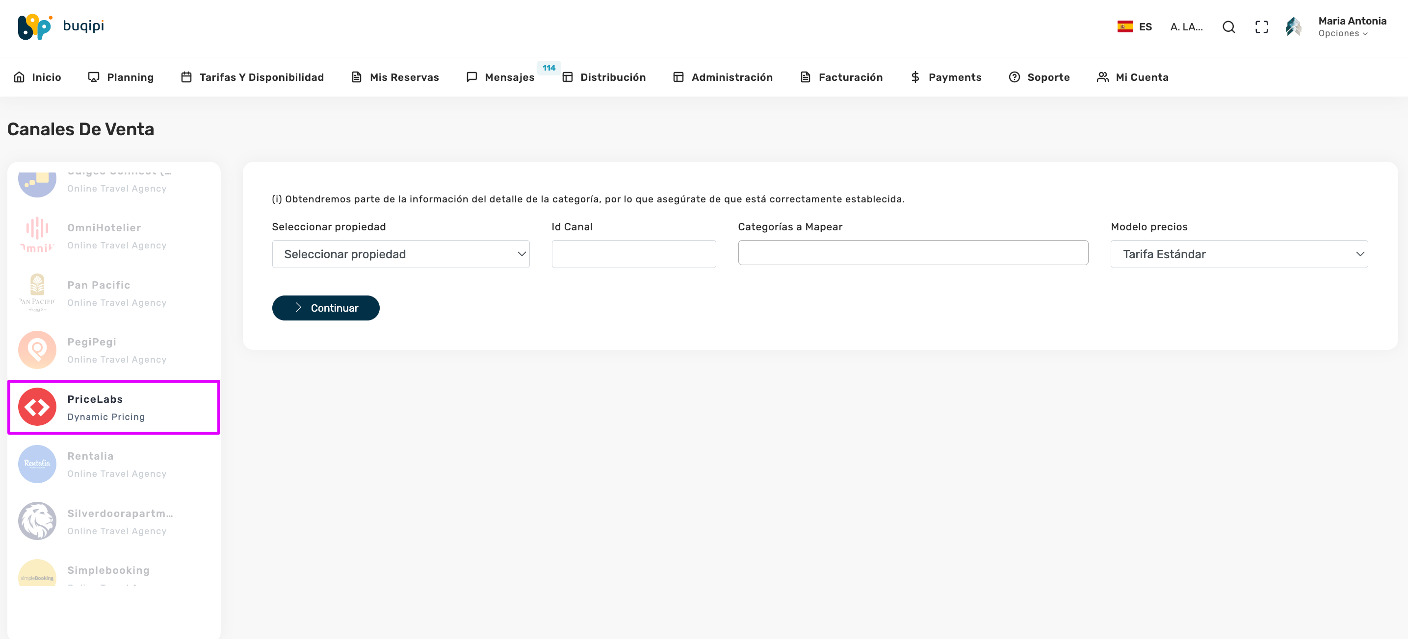Open the Mi Cuenta menu
This screenshot has width=1408, height=639.
tap(1132, 77)
